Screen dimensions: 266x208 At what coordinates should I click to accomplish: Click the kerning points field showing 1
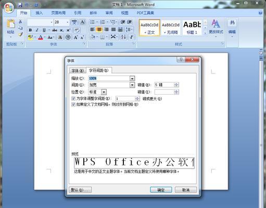point(125,99)
